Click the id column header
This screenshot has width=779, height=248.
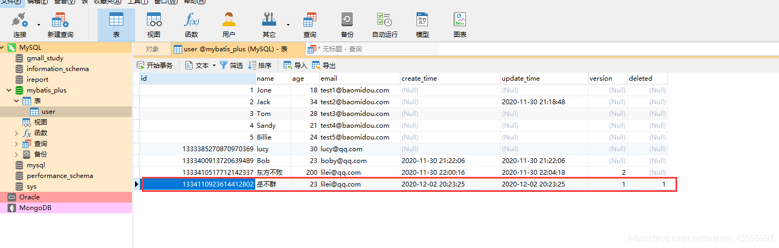pos(197,79)
